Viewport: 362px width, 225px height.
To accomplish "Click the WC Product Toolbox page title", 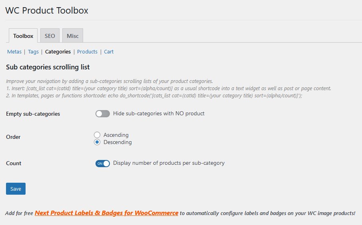I will tap(47, 10).
